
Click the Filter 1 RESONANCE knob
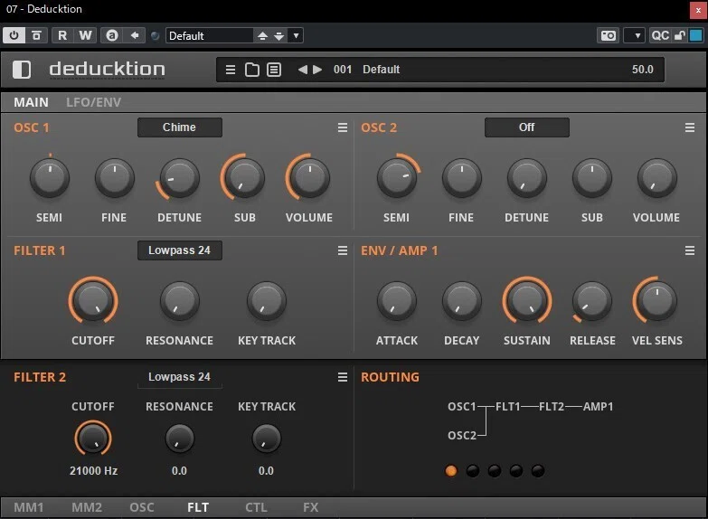point(180,301)
